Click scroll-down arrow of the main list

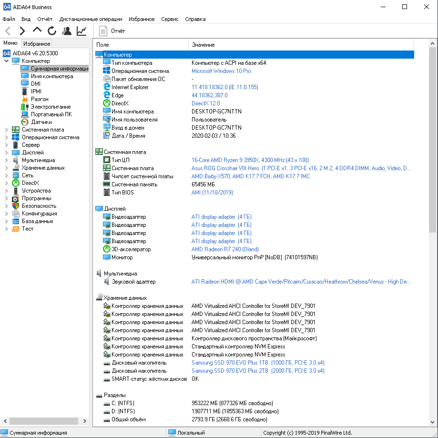pos(432,422)
